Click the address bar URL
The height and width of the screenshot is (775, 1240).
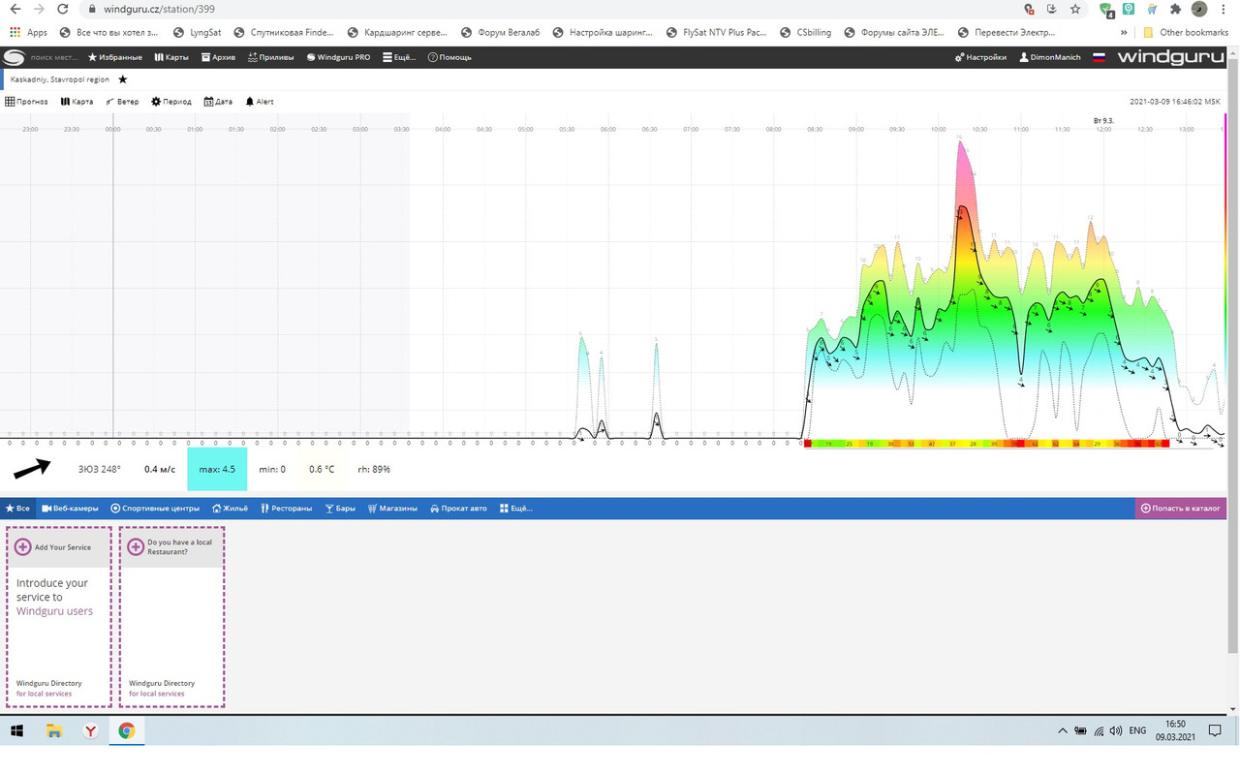pos(159,9)
